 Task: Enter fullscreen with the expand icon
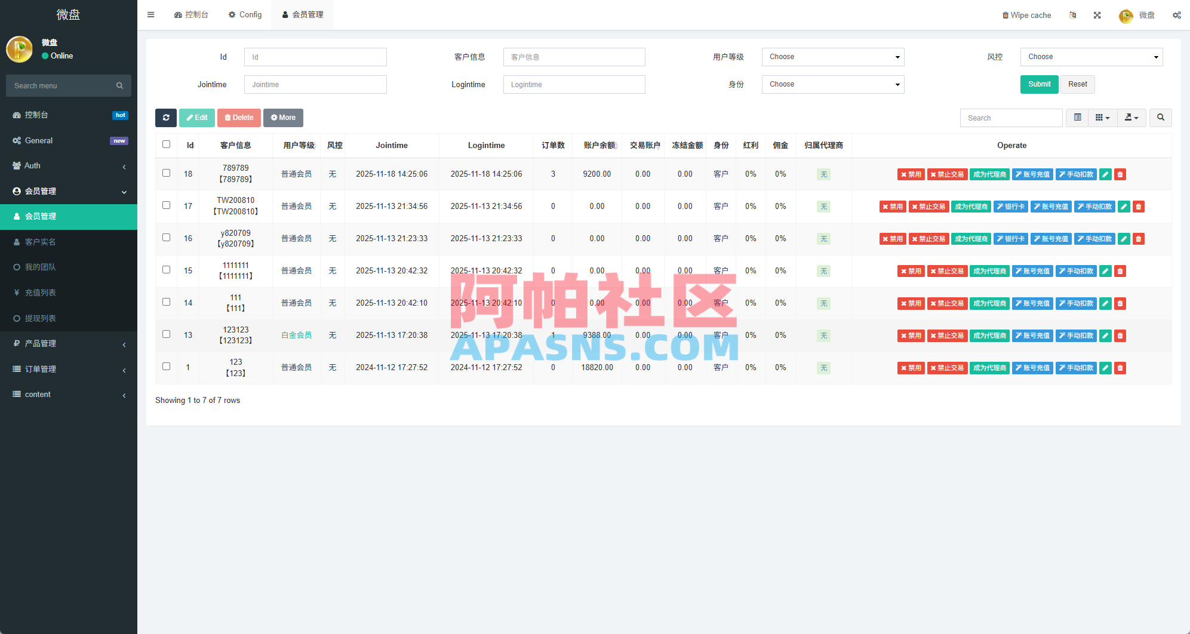coord(1097,15)
